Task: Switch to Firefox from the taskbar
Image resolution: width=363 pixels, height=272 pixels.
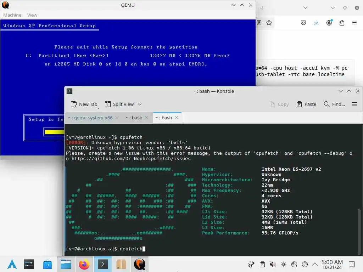Action: [84, 264]
